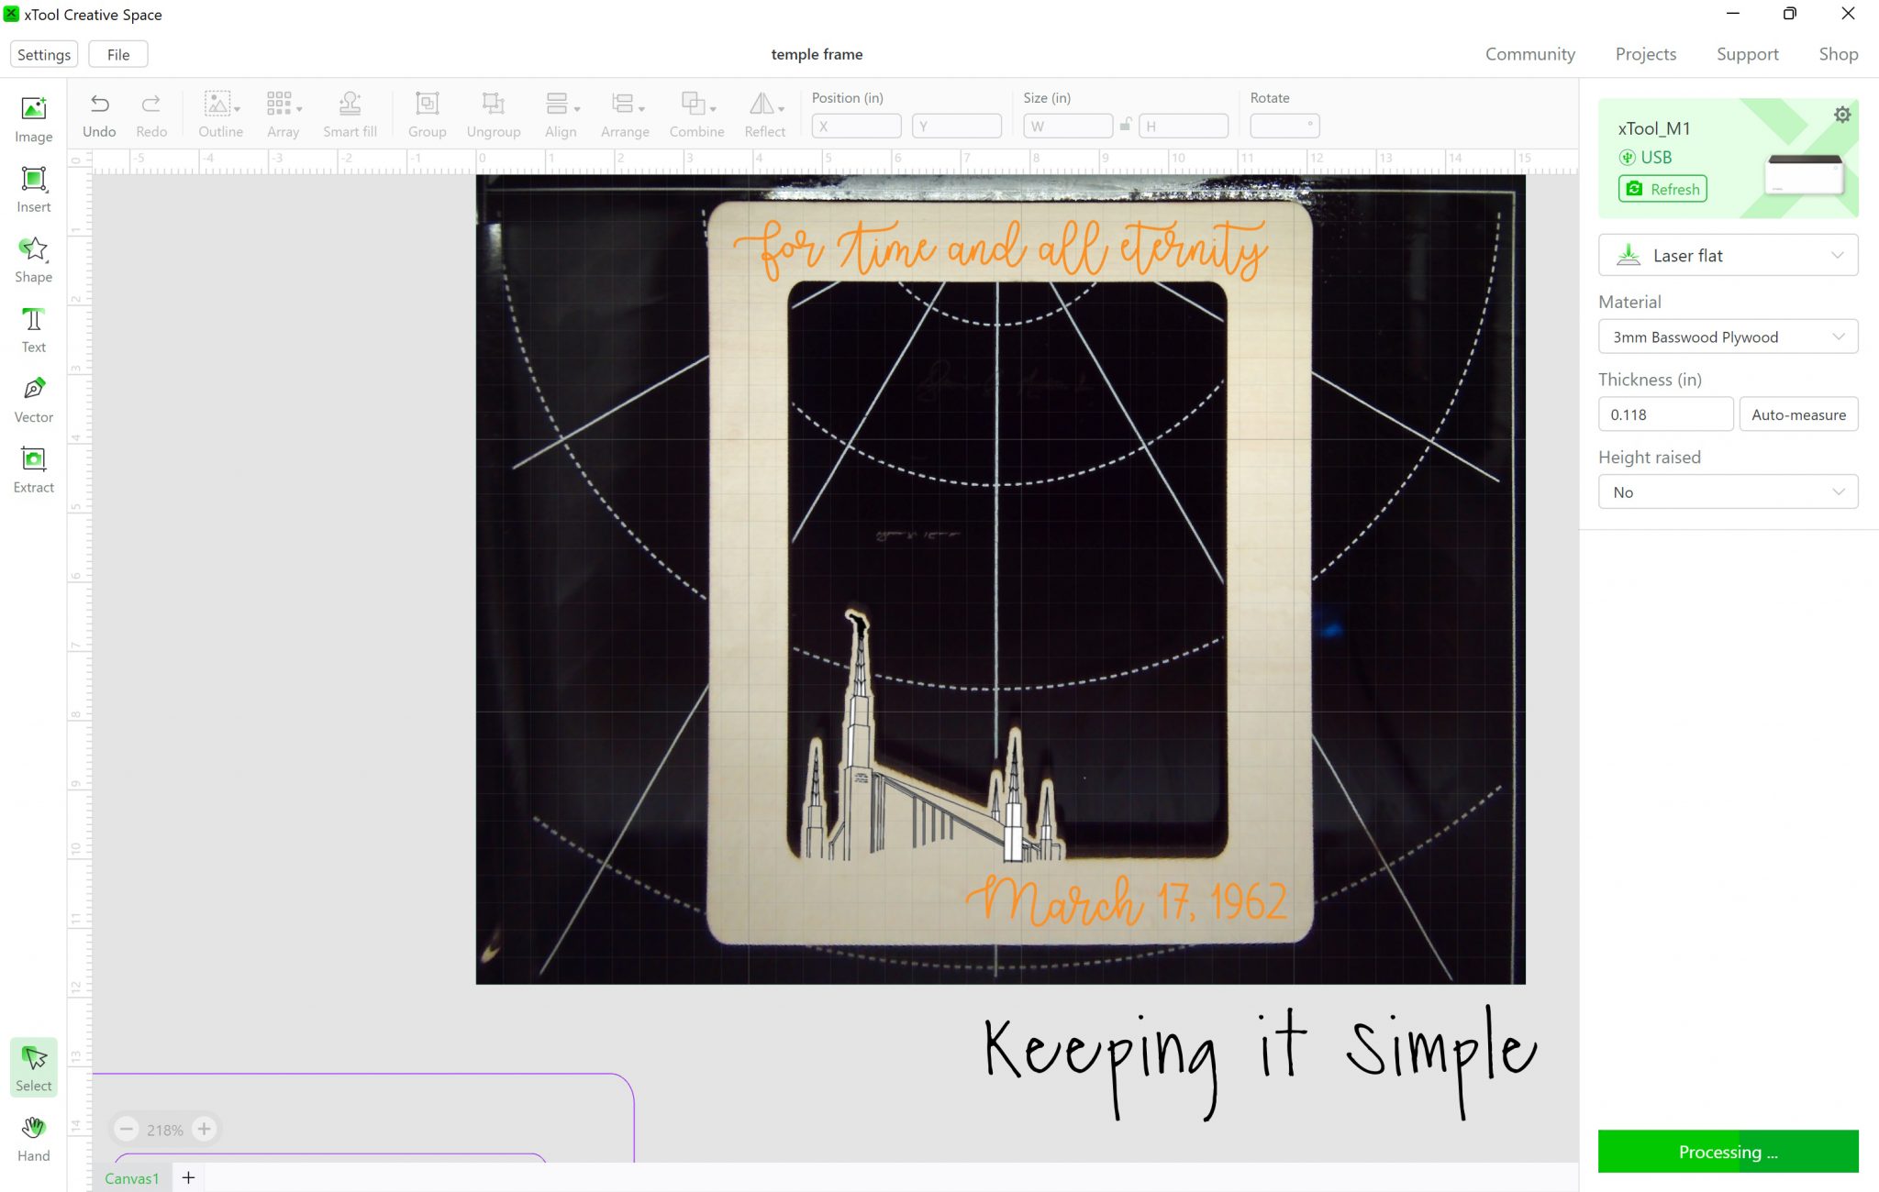Toggle the size aspect ratio lock
The height and width of the screenshot is (1192, 1879).
point(1126,125)
